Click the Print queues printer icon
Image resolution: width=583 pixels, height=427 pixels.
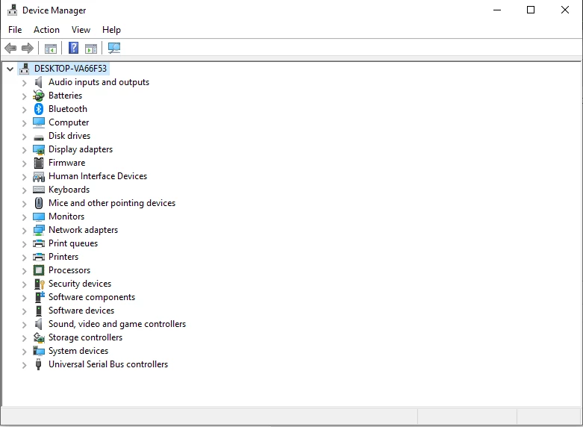[x=39, y=243]
